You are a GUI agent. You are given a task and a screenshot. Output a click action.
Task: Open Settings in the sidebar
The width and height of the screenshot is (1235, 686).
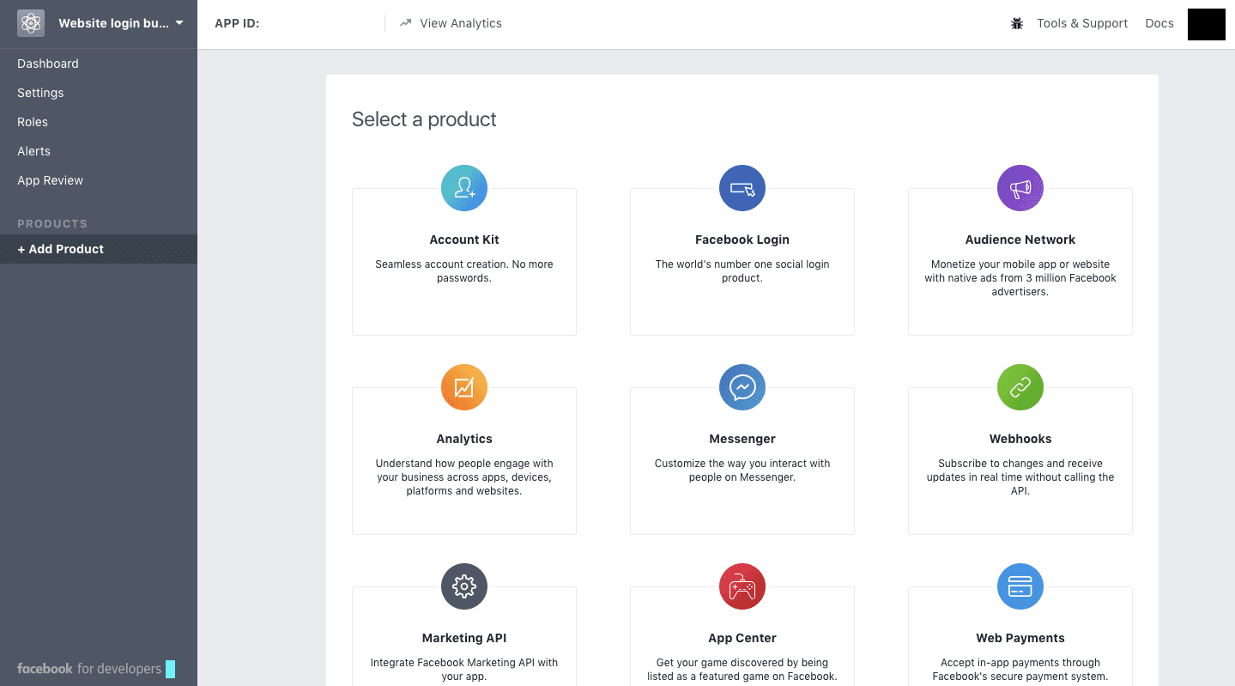[40, 93]
